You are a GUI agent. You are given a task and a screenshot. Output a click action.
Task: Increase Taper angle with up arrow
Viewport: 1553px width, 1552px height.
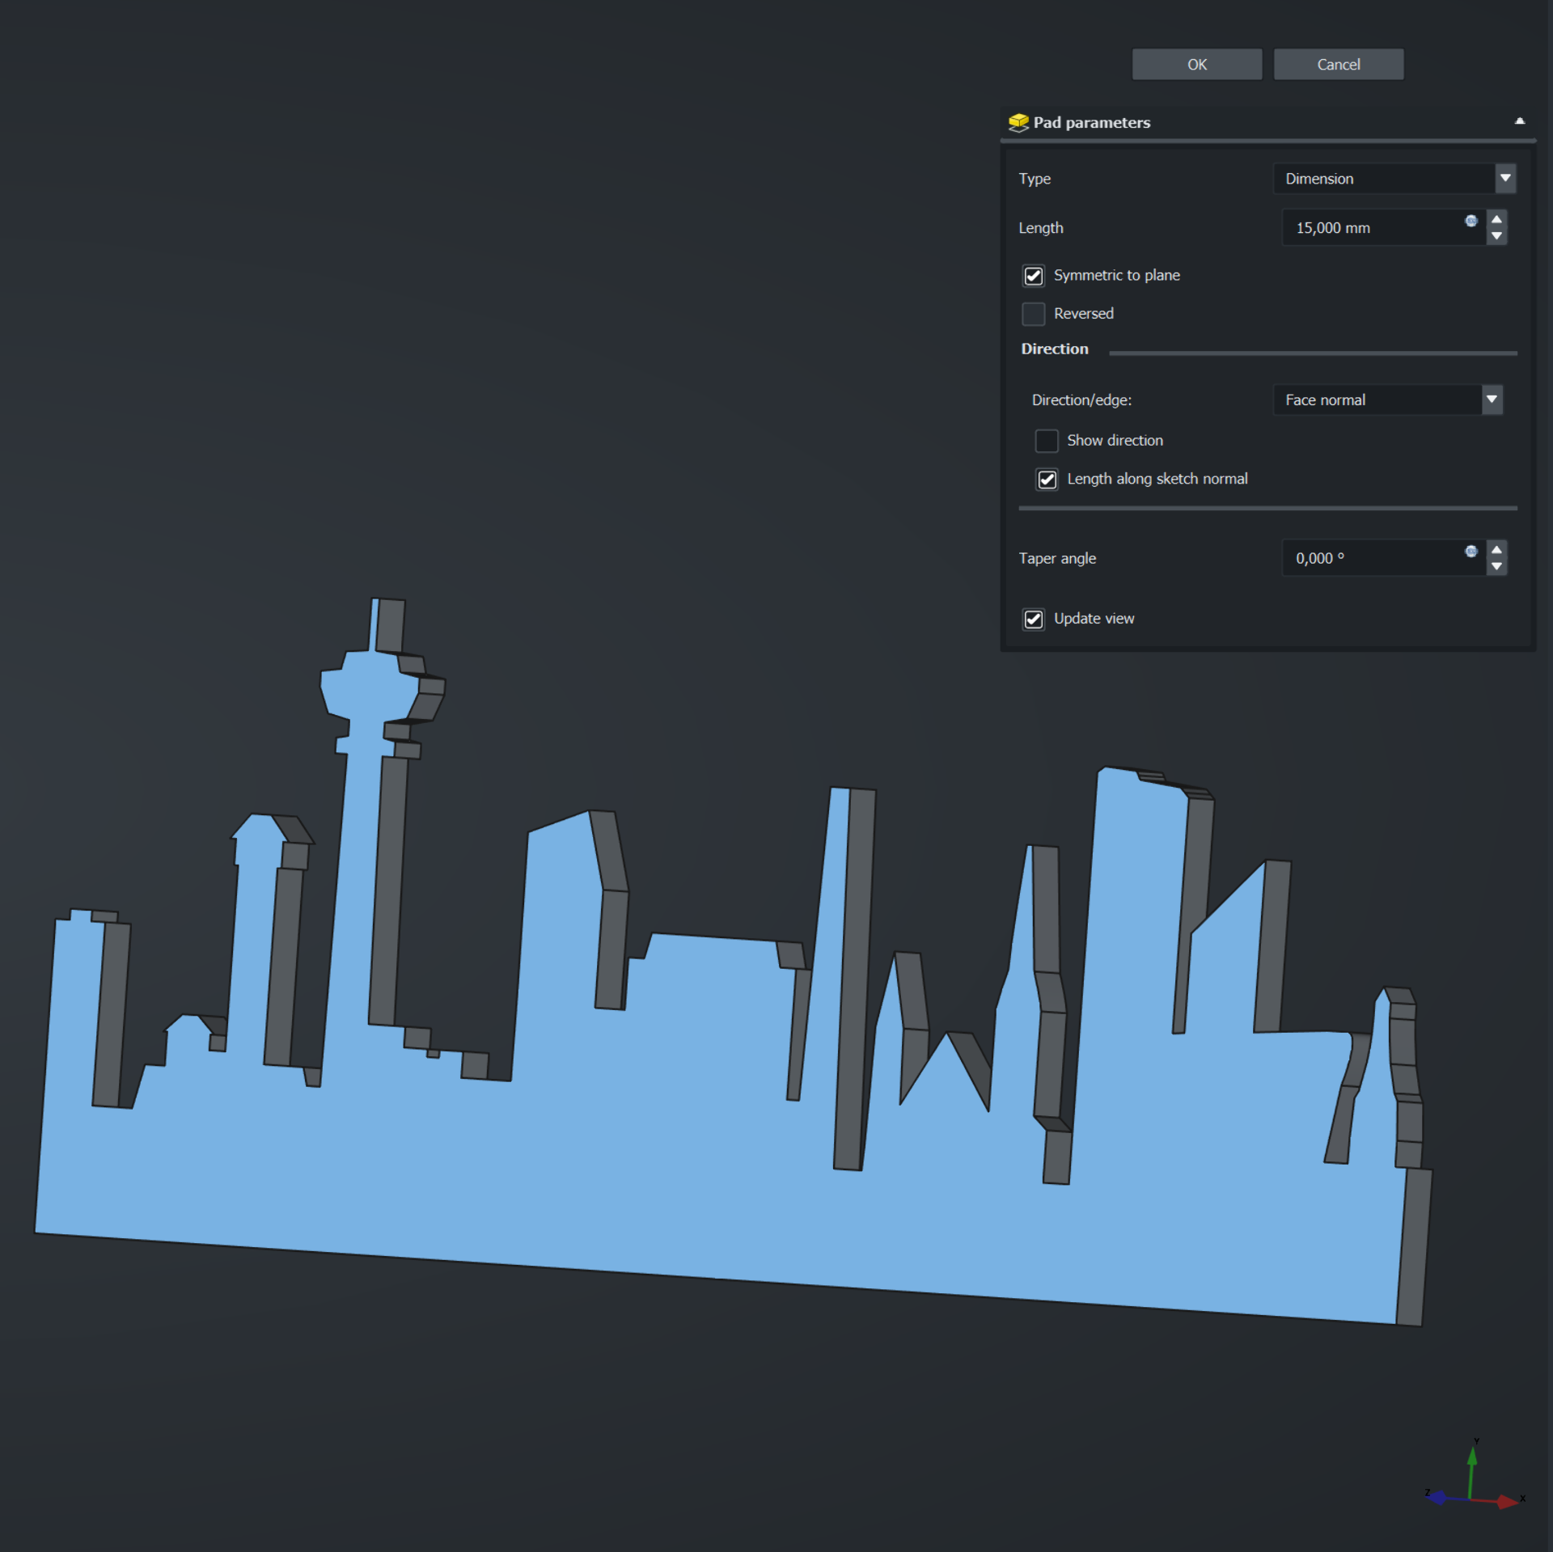tap(1496, 550)
